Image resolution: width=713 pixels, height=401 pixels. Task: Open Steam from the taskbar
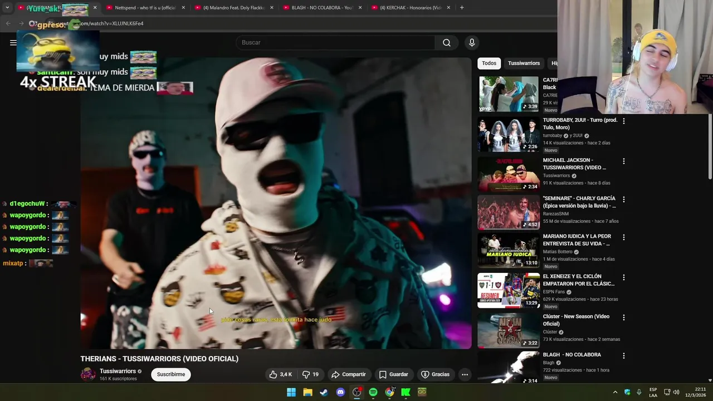pos(324,392)
